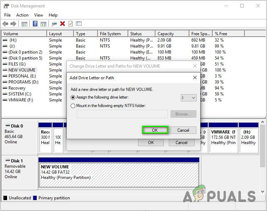Open the File menu
Screen dimensions: 267x211
point(7,15)
